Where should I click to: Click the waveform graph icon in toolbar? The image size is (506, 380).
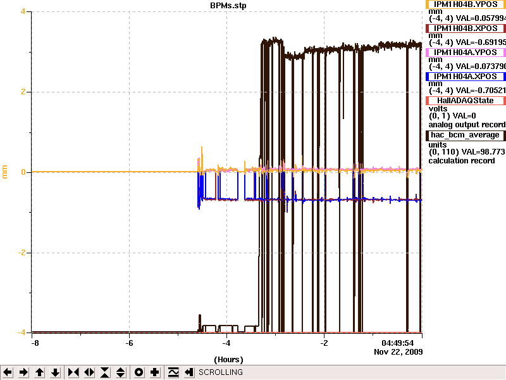point(173,372)
